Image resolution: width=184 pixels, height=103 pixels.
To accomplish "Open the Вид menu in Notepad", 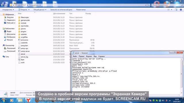I will (95, 56).
